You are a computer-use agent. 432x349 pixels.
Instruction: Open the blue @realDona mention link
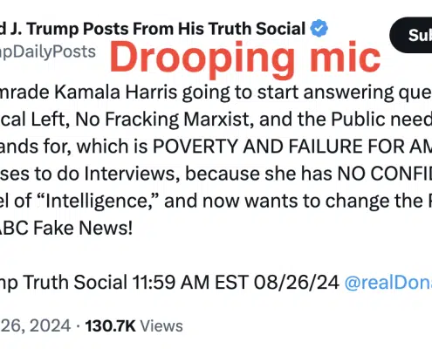pos(388,282)
